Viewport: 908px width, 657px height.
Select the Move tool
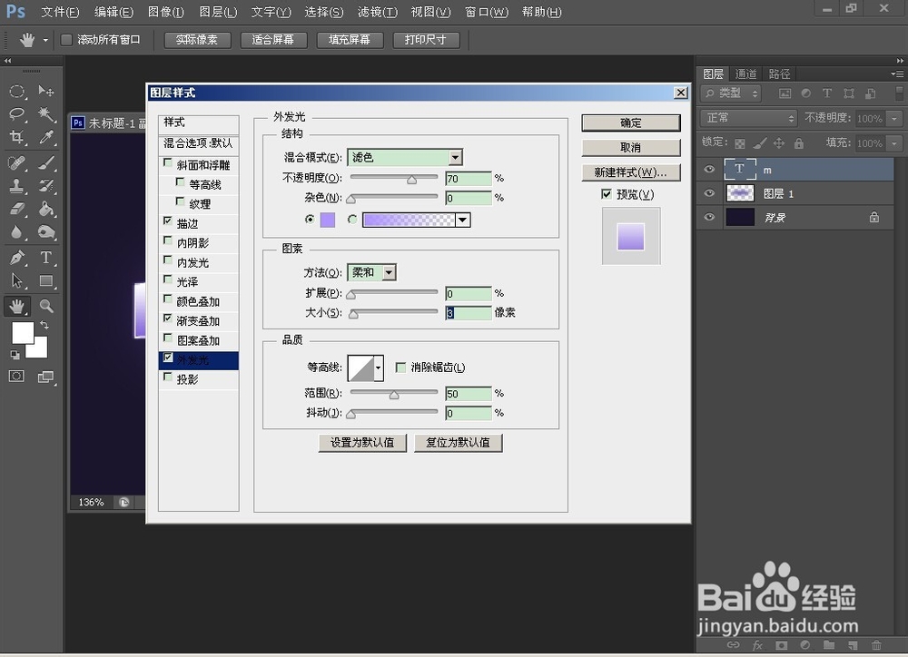click(45, 92)
